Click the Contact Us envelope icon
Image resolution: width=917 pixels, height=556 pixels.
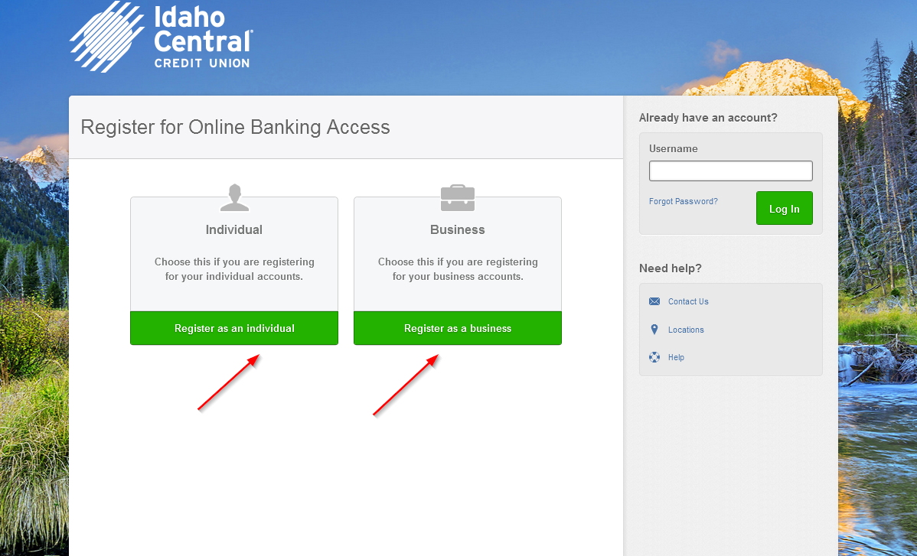pos(654,301)
